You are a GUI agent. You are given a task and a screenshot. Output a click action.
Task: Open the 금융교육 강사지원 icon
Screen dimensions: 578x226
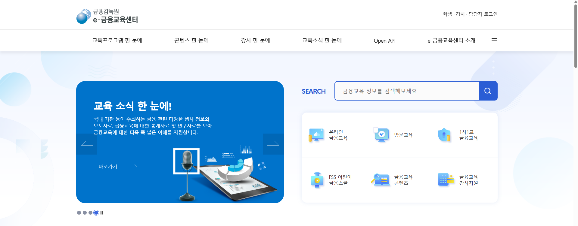tap(446, 180)
